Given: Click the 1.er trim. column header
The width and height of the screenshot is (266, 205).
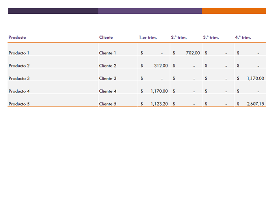Looking at the screenshot, I should coord(148,37).
